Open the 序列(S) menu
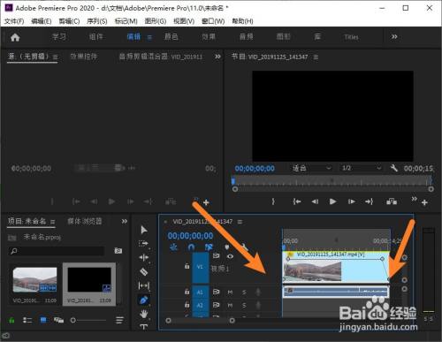Image resolution: width=442 pixels, height=342 pixels. 97,21
